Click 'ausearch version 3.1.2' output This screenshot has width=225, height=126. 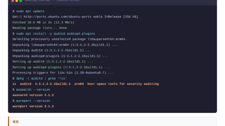click(x=33, y=95)
